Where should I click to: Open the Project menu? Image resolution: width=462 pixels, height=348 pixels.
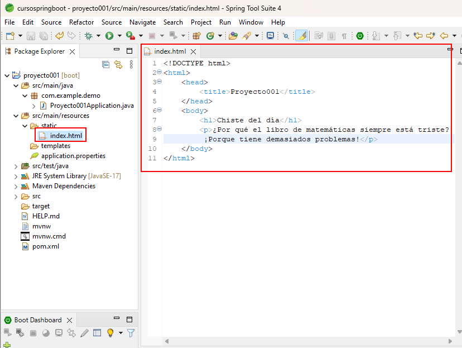(x=201, y=22)
